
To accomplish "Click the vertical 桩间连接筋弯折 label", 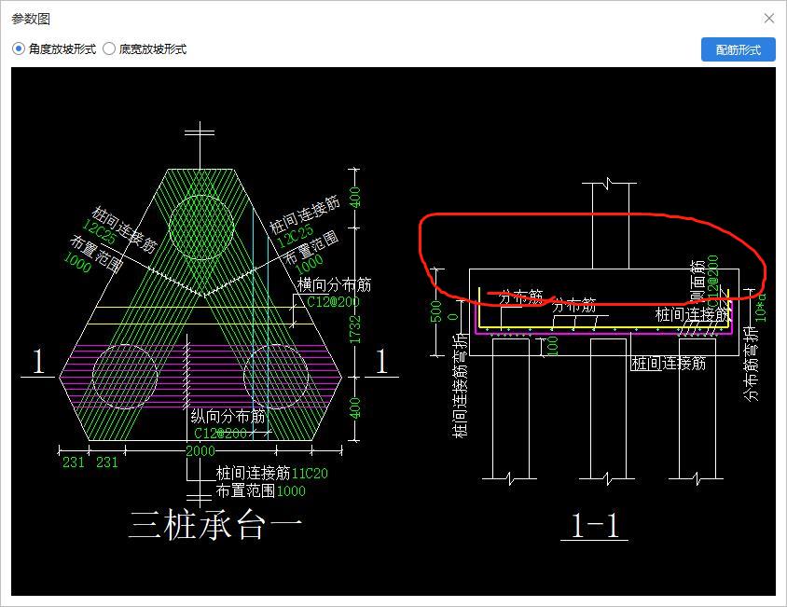I will (461, 386).
